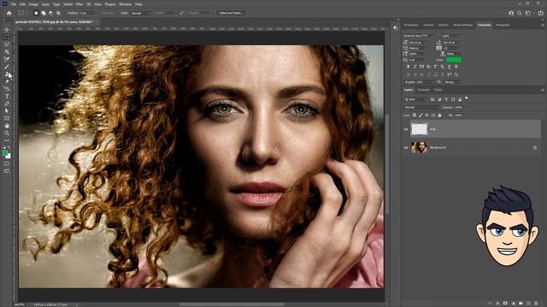Click the Share icon in top right

pyautogui.click(x=540, y=13)
